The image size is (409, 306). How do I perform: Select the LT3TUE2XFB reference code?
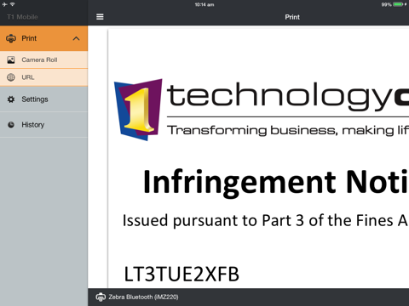(x=181, y=274)
